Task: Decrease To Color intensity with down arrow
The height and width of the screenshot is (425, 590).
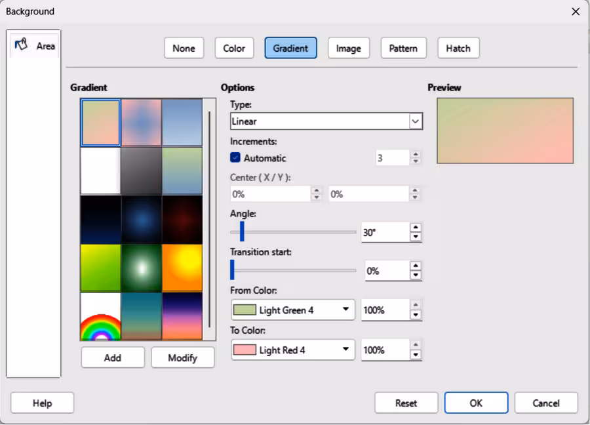Action: pyautogui.click(x=416, y=355)
